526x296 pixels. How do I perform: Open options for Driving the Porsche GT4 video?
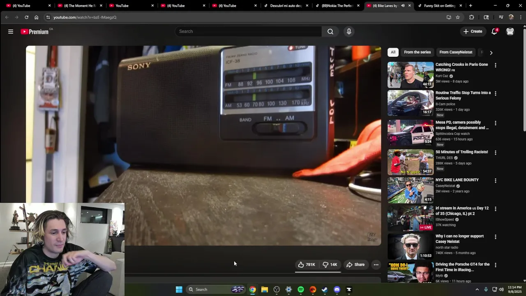click(x=495, y=265)
